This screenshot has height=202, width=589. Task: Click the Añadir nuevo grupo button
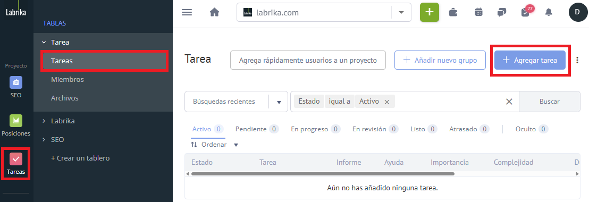pos(440,60)
